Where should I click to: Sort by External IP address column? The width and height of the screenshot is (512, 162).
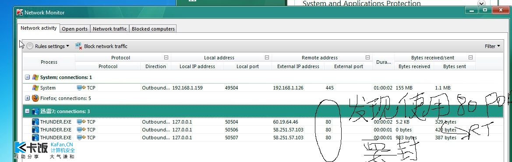[x=298, y=66]
